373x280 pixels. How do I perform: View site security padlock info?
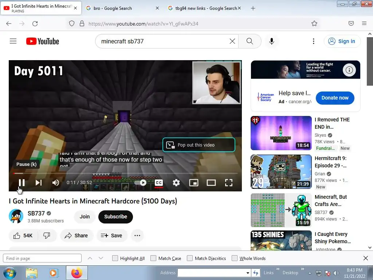click(x=82, y=24)
